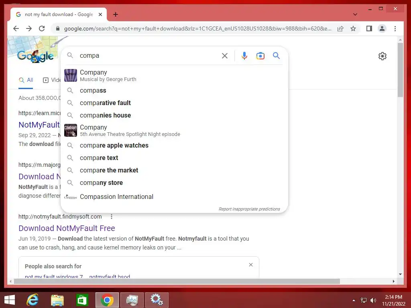Choose the 'compare text' suggestion
This screenshot has width=411, height=308.
point(174,158)
